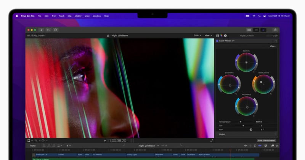Go back in timeline history

click(124, 146)
